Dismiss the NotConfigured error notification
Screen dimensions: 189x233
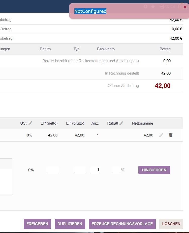tap(185, 7)
